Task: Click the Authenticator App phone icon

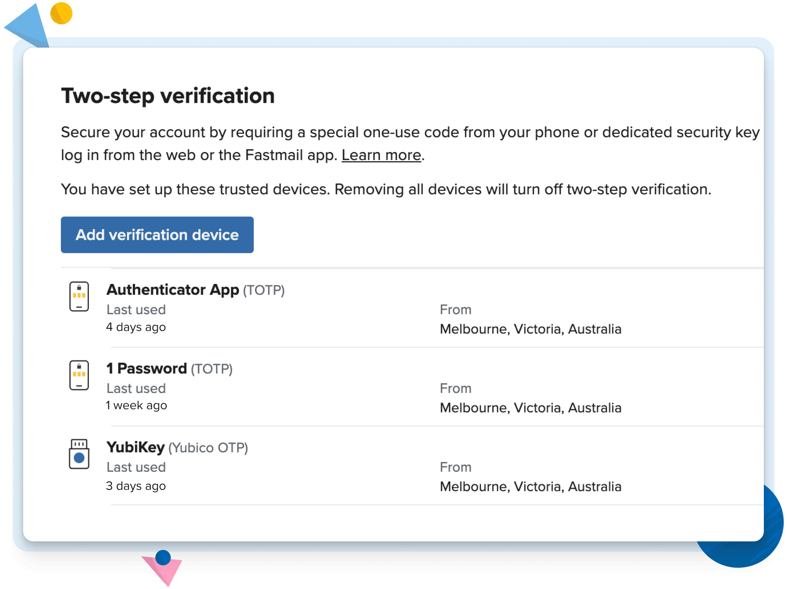Action: (79, 296)
